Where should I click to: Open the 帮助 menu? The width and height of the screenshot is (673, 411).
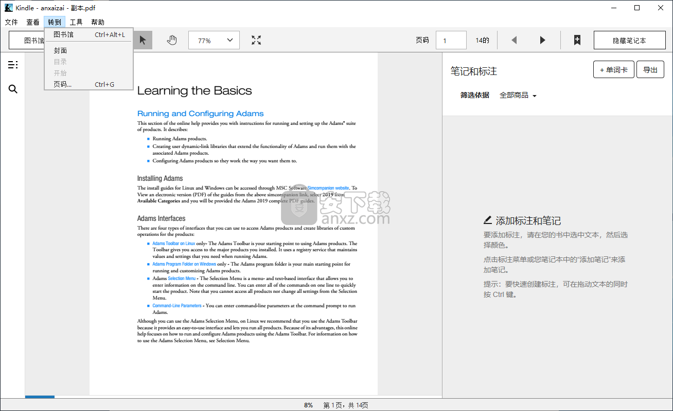click(98, 22)
